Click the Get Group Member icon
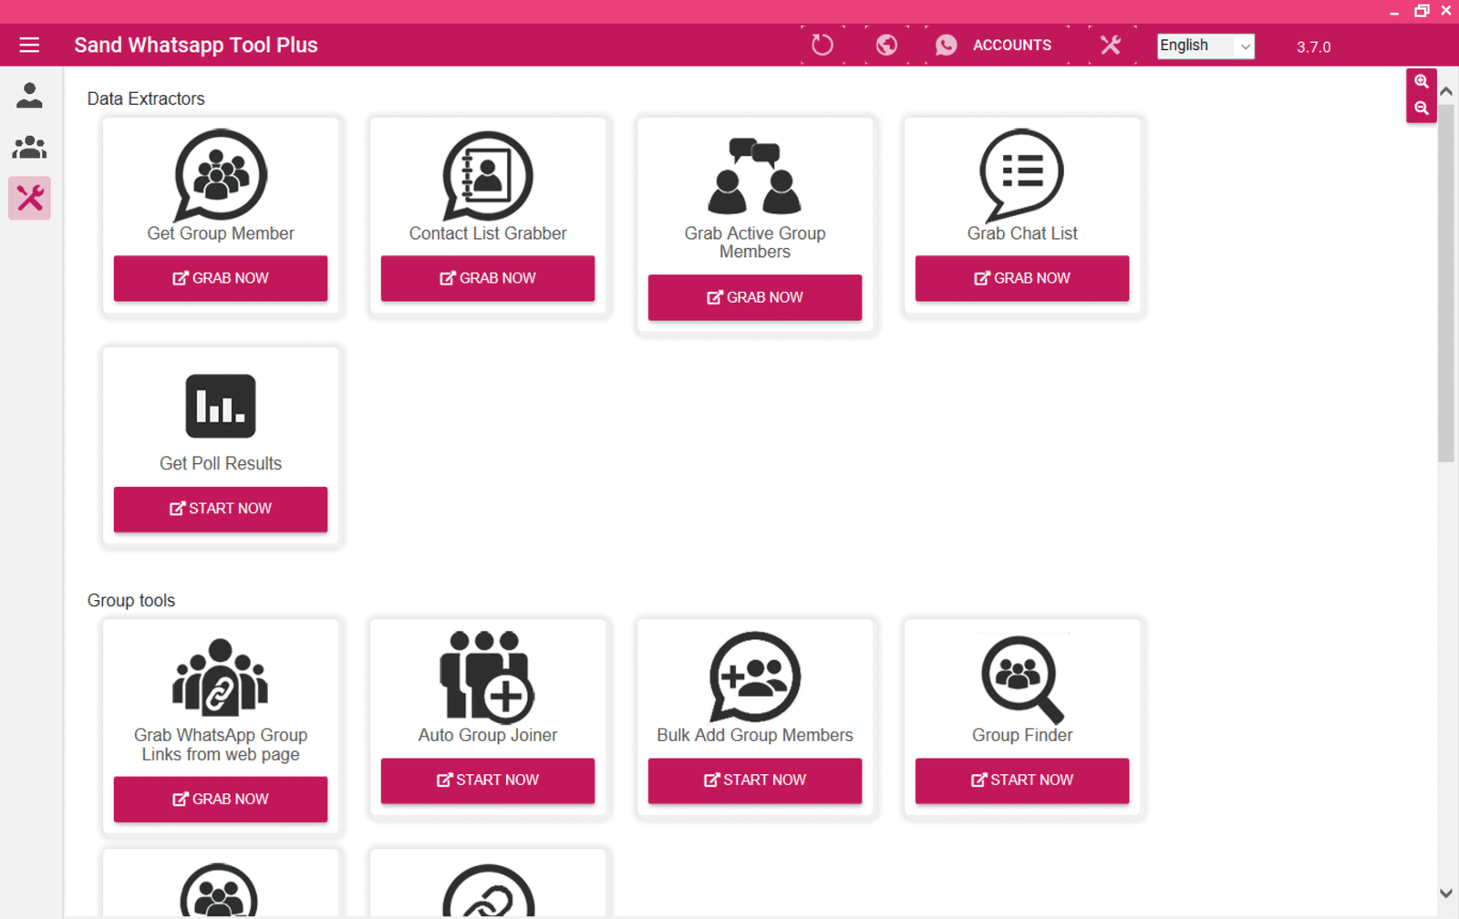Image resolution: width=1459 pixels, height=919 pixels. pyautogui.click(x=221, y=174)
